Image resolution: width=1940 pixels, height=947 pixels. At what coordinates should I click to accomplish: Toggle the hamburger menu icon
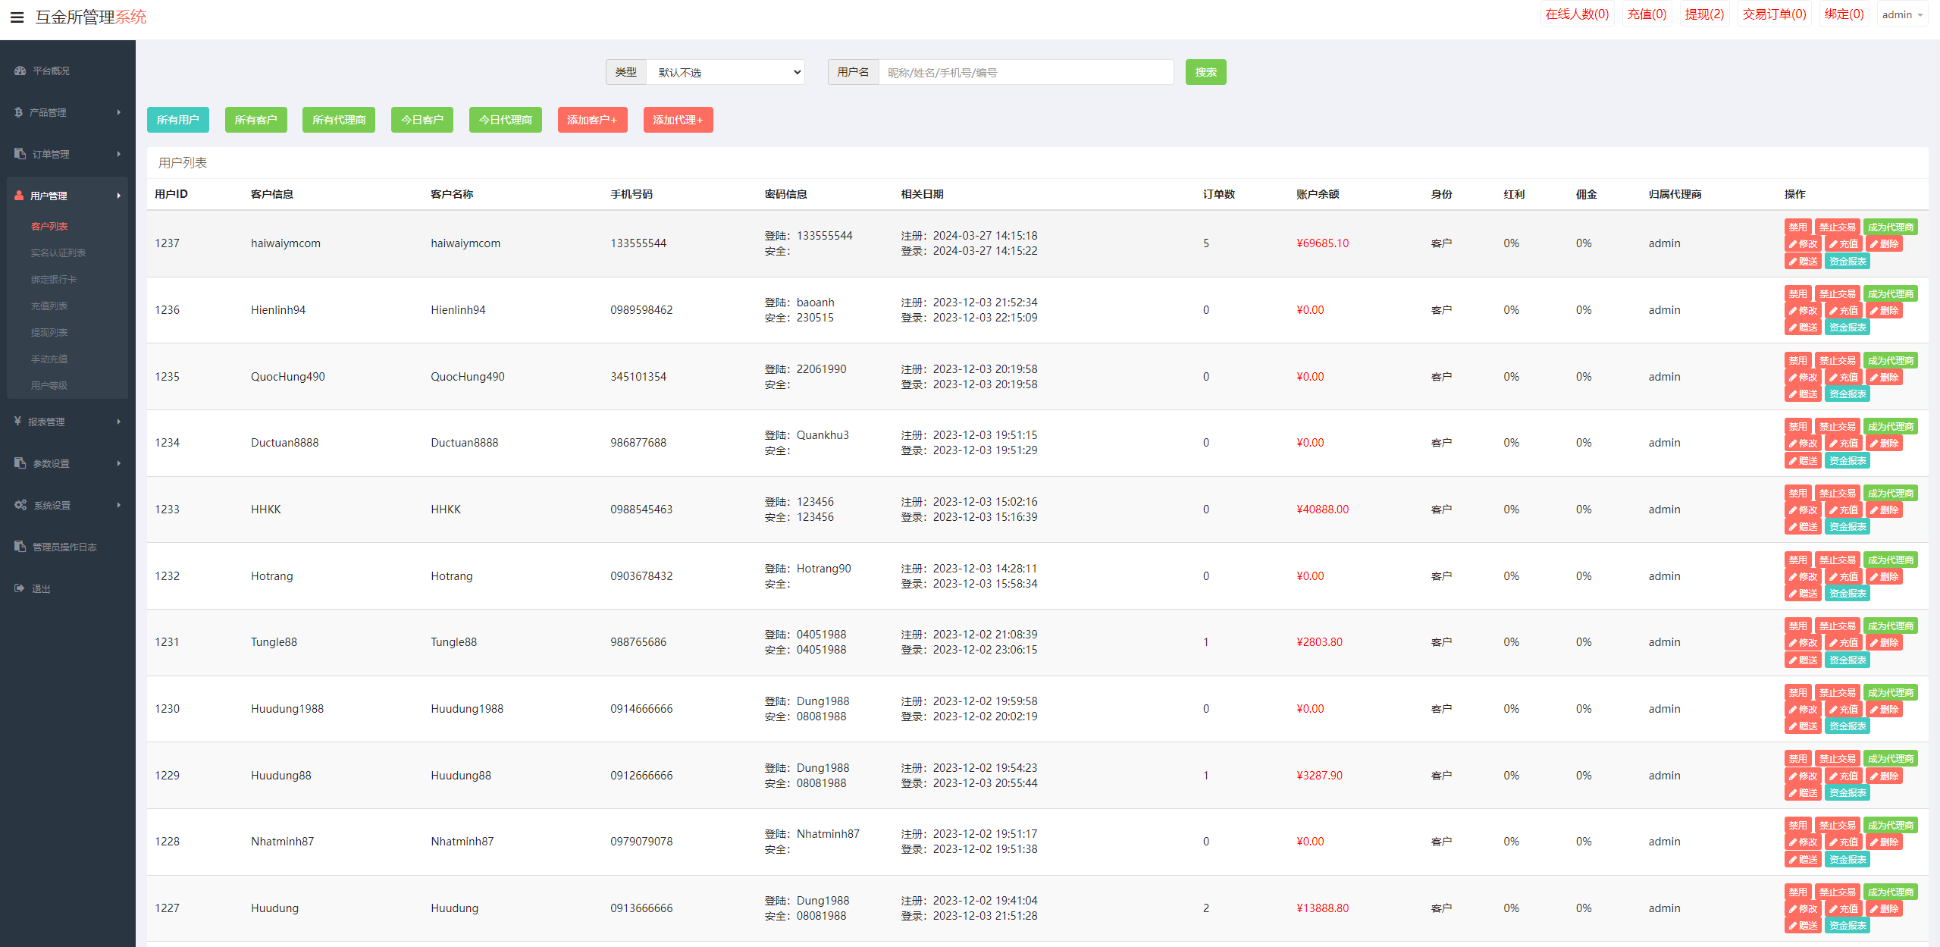point(17,17)
